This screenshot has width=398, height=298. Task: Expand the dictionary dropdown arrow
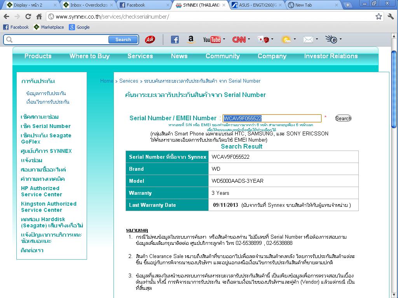pyautogui.click(x=340, y=39)
